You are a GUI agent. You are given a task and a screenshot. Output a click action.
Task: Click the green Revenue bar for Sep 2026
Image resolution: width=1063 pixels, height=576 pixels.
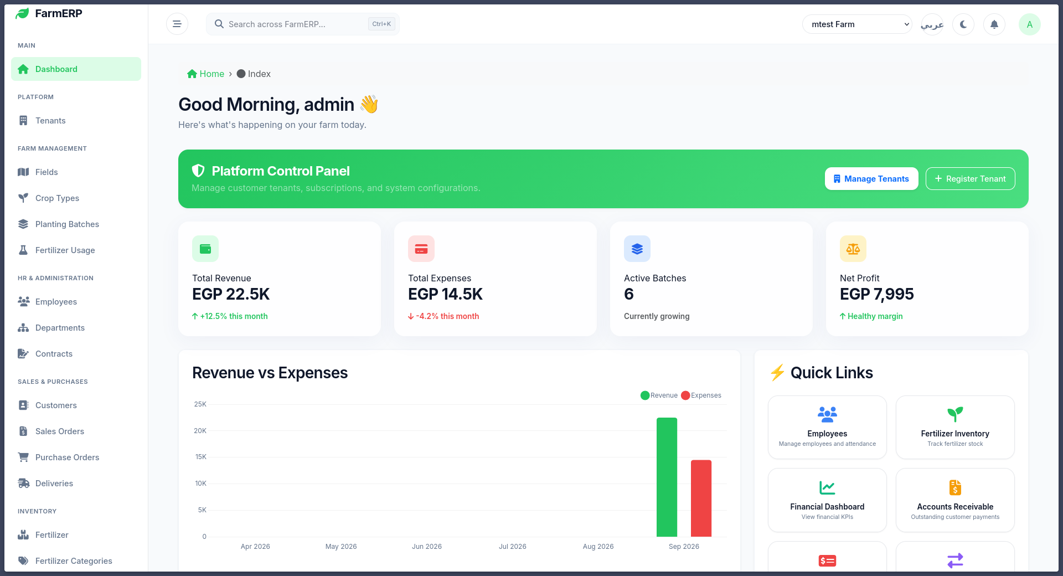pos(667,477)
